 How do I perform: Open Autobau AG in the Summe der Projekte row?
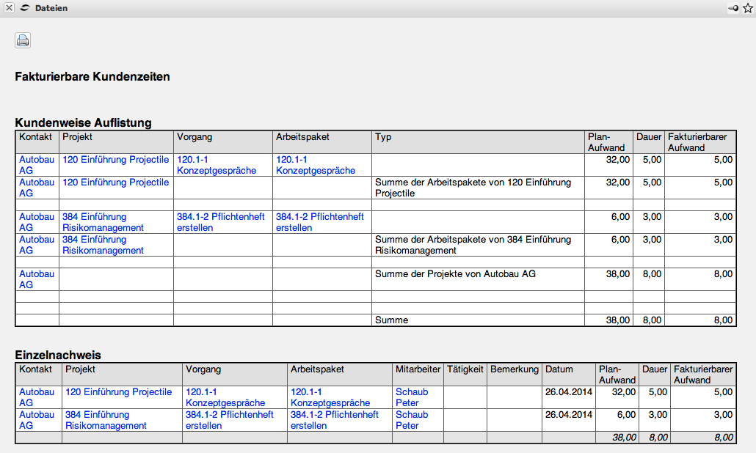pos(36,279)
